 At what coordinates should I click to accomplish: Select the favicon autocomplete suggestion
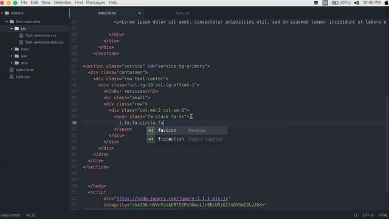pyautogui.click(x=187, y=131)
